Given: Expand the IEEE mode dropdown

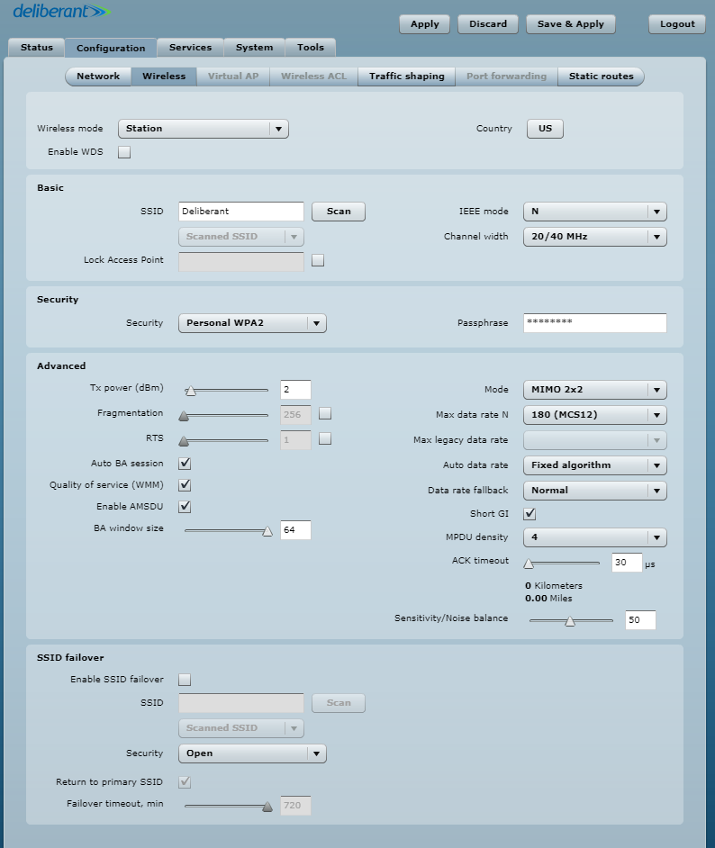Looking at the screenshot, I should point(594,212).
